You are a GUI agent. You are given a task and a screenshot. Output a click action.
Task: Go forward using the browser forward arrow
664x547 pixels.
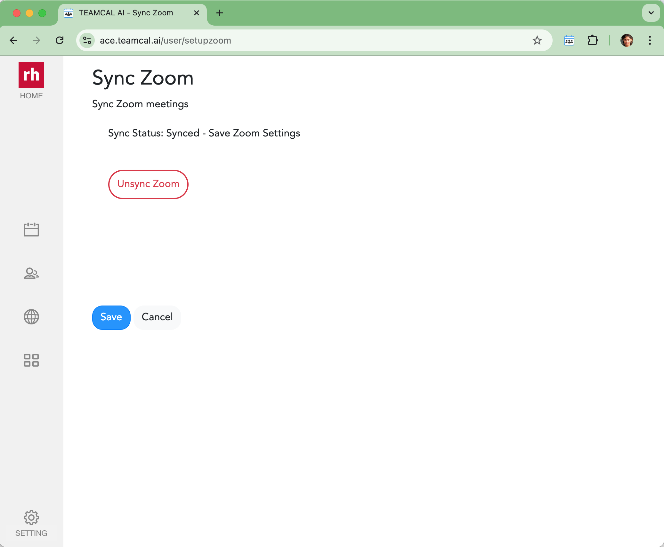[x=36, y=40]
